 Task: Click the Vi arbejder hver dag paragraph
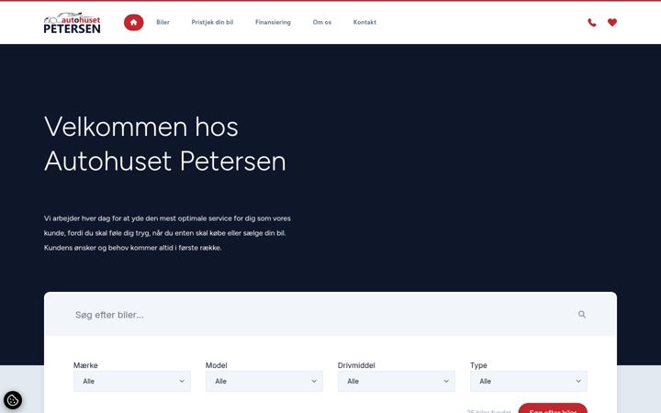tap(167, 233)
